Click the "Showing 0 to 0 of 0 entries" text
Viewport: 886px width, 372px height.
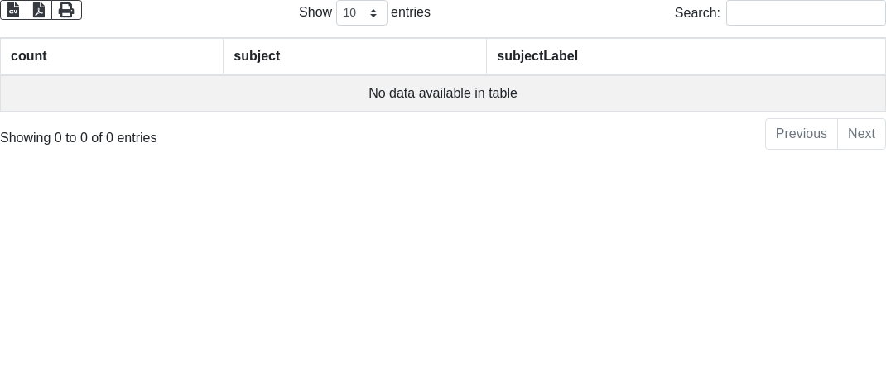[79, 138]
